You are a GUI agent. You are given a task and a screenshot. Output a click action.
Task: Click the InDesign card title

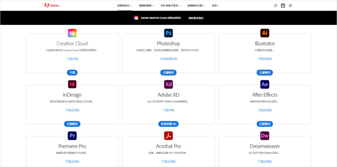(72, 95)
